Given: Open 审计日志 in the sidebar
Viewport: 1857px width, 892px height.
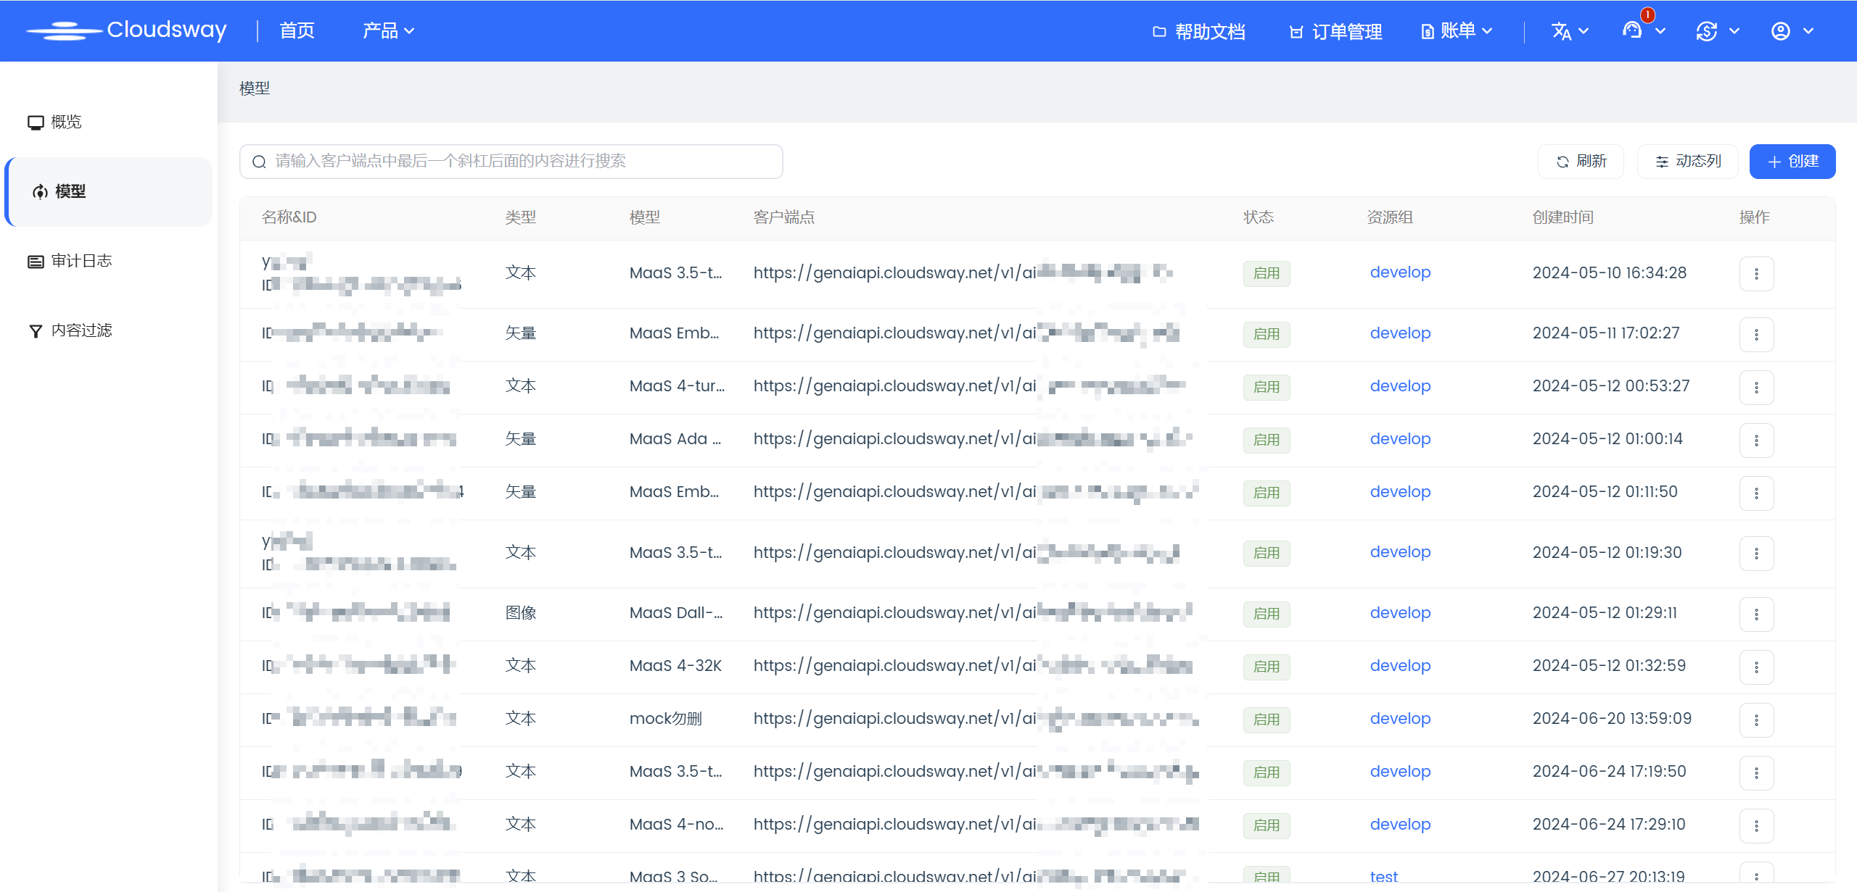Looking at the screenshot, I should click(x=81, y=261).
